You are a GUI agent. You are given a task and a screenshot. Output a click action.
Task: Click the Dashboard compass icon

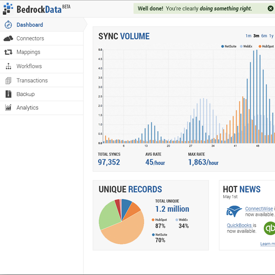8,25
